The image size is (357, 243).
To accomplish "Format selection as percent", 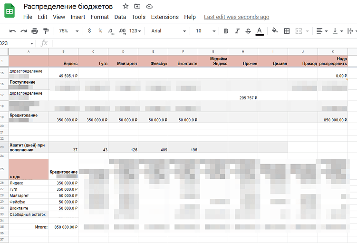I will [100, 31].
